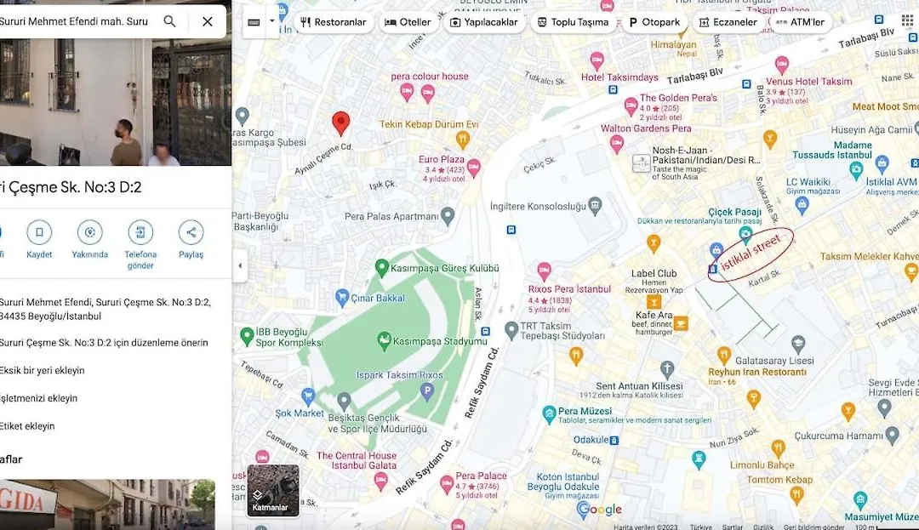Select the Tekin Kebap Dürüm Evi restaurant pin

(462, 140)
